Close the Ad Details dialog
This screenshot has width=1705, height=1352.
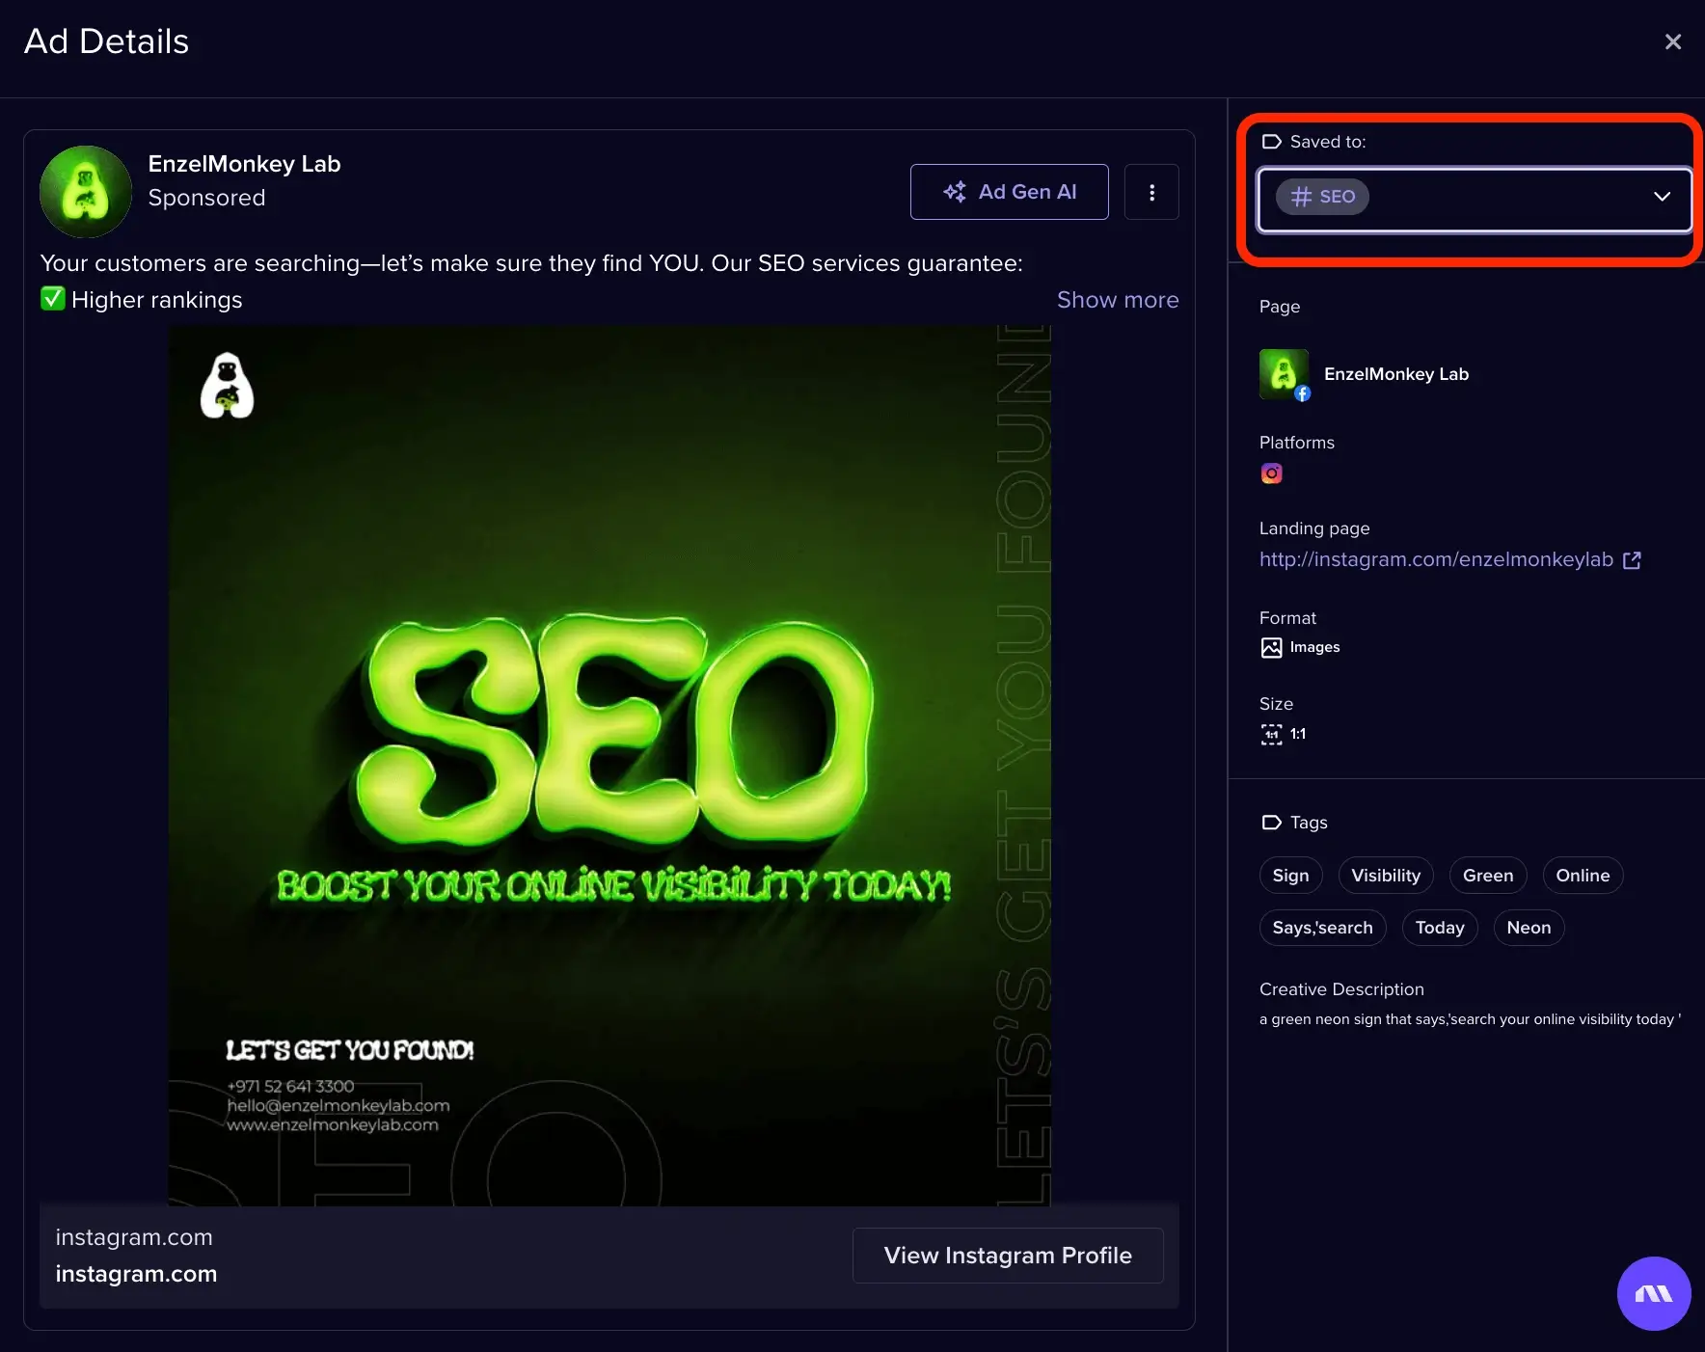1673,41
